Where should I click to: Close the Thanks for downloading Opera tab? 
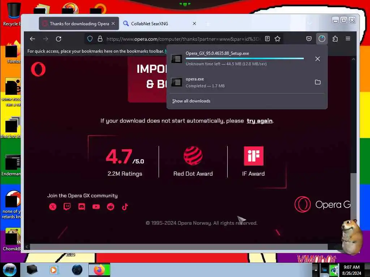(x=113, y=23)
